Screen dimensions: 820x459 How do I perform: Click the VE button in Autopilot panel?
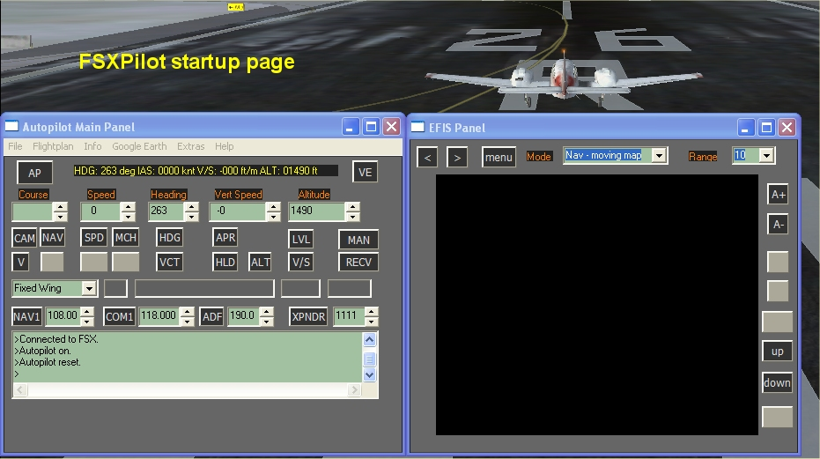(365, 172)
